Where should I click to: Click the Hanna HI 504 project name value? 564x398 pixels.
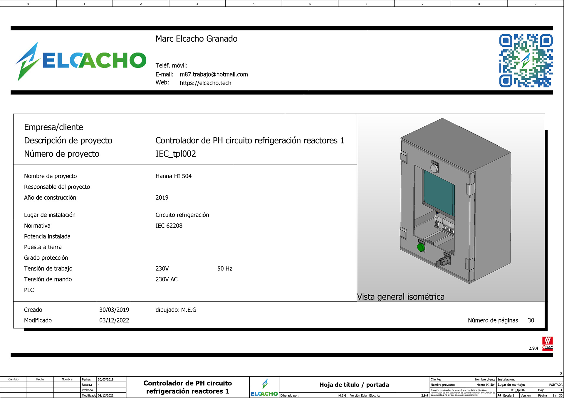(x=173, y=176)
